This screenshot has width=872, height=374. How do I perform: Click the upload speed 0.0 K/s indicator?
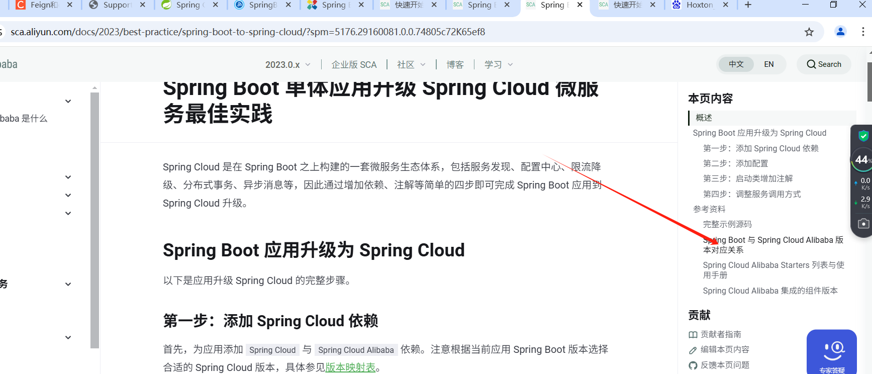pos(862,183)
